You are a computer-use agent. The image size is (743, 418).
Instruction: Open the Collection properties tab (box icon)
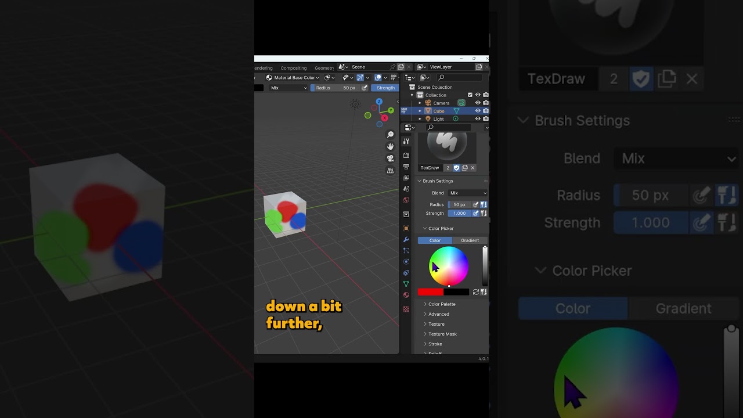tap(406, 214)
